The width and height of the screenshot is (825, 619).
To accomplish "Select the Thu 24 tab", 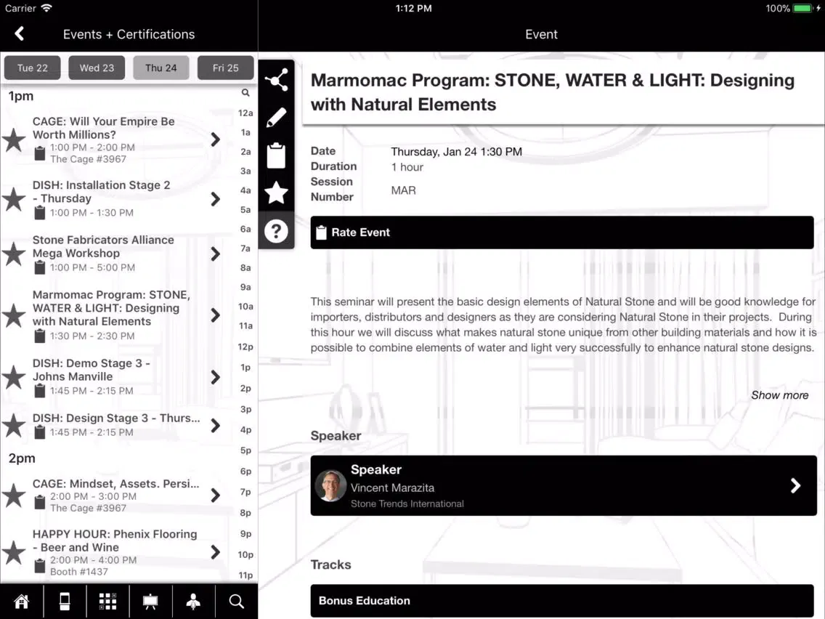I will coord(161,68).
